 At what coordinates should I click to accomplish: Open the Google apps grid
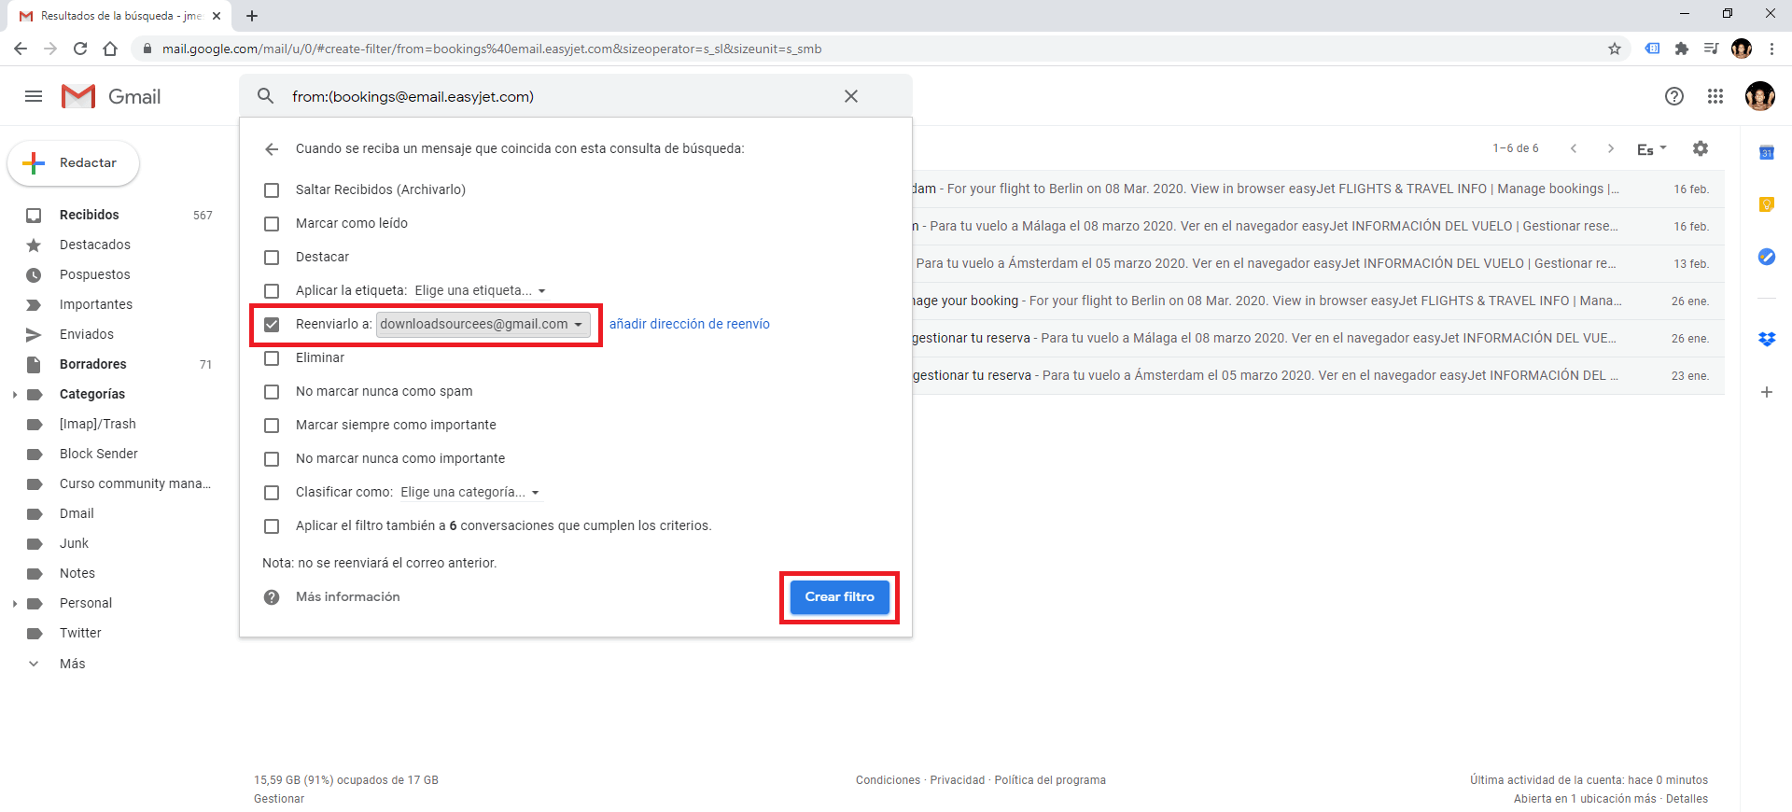pyautogui.click(x=1715, y=96)
